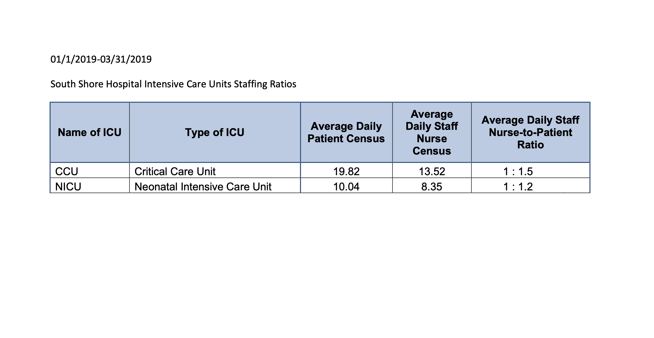
Task: Select the 'Average Daily Patient Census' header
Action: click(346, 132)
